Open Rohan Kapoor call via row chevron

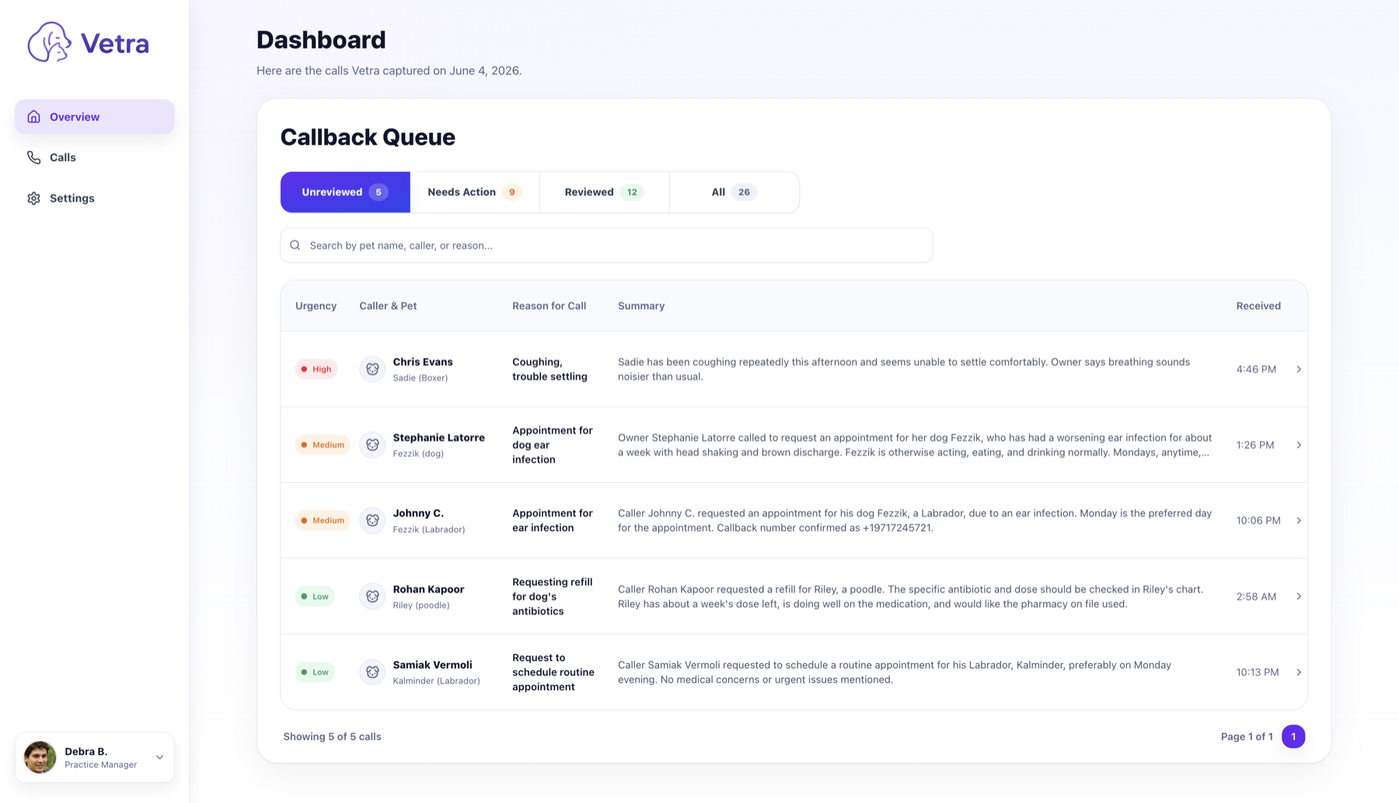pos(1299,596)
